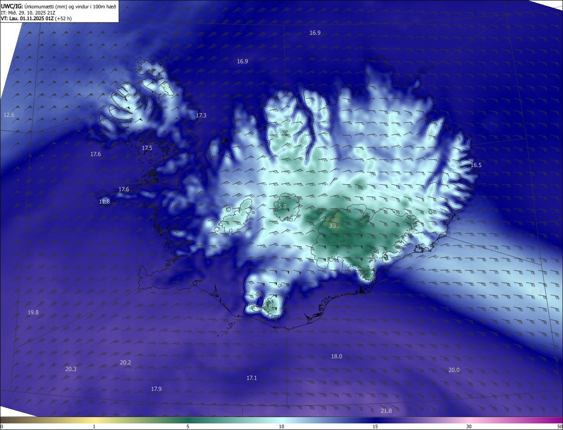Click the colorbar tick label 15

coord(375,427)
